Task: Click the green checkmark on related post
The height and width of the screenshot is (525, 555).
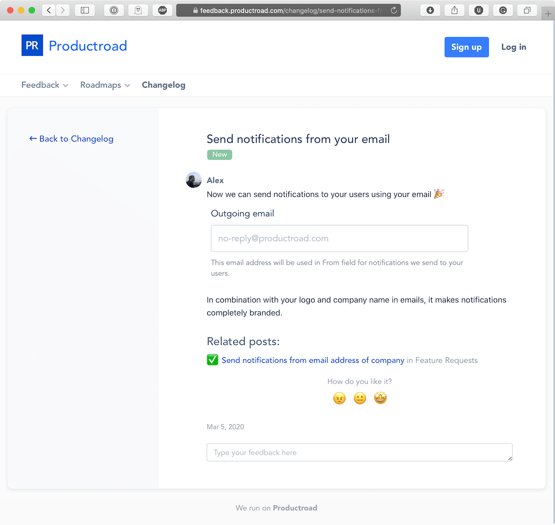Action: pos(212,360)
